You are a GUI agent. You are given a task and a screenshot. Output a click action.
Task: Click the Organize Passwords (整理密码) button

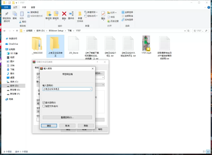[67, 117]
